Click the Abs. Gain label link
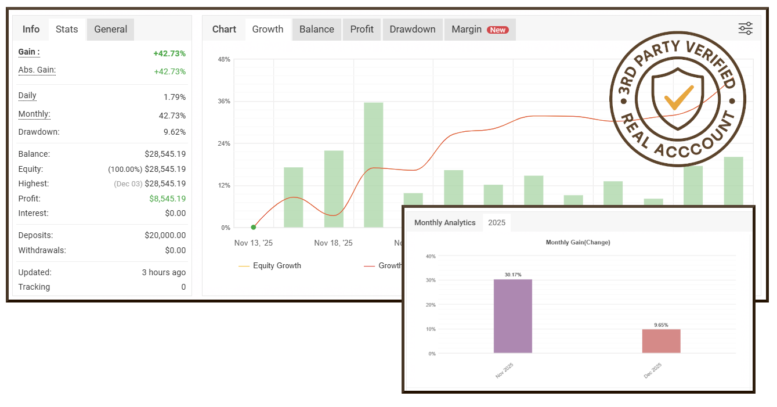The width and height of the screenshot is (777, 407). (x=37, y=70)
